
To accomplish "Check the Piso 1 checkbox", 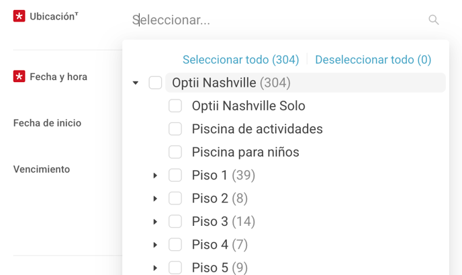I will [175, 175].
